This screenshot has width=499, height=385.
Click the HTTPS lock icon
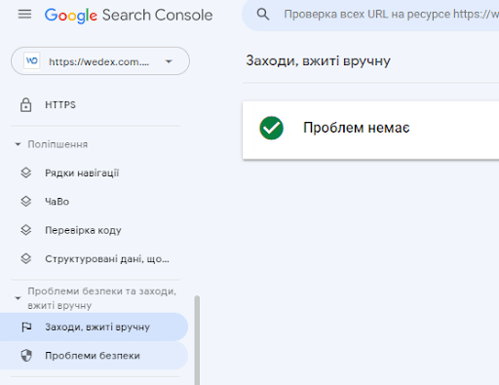point(25,105)
